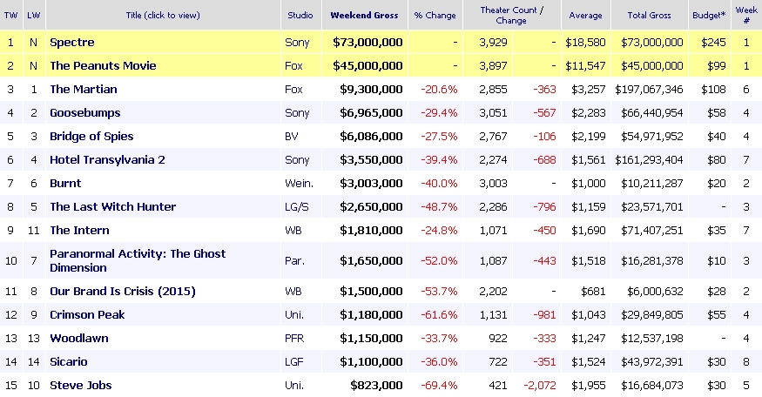Screen dimensions: 762x397
Task: Open The Martian title link
Action: pos(83,90)
